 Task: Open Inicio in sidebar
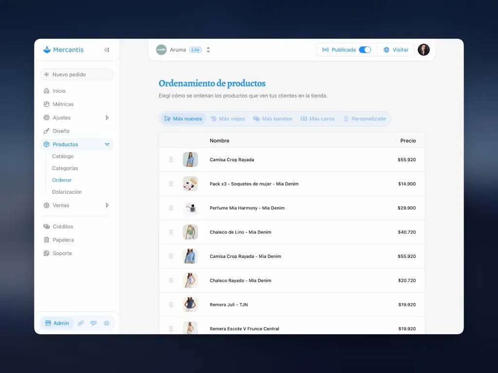pos(59,91)
